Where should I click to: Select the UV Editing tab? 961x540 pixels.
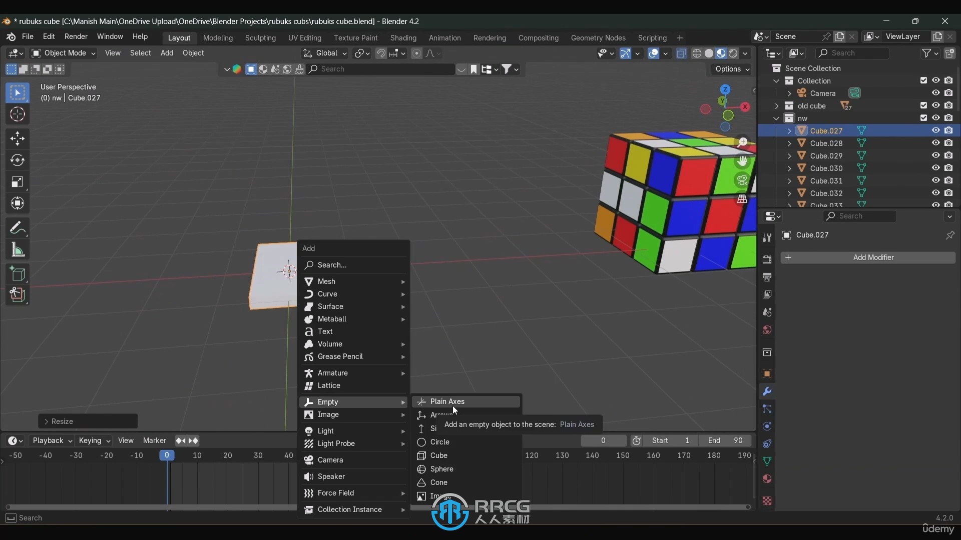coord(304,37)
